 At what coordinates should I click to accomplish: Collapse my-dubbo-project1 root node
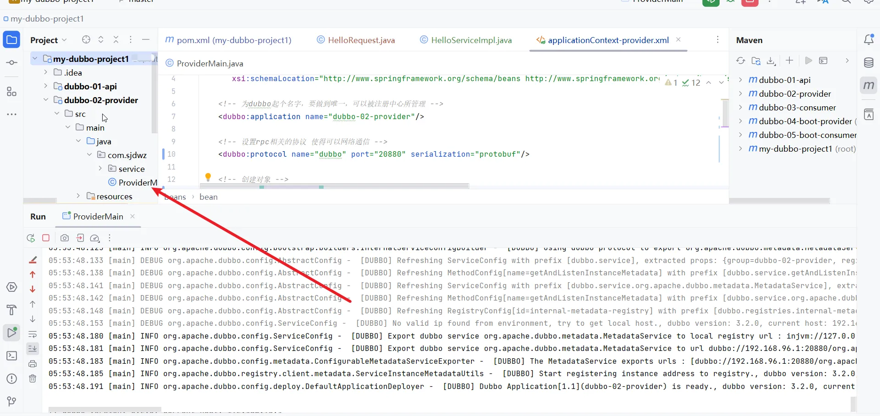pos(35,59)
